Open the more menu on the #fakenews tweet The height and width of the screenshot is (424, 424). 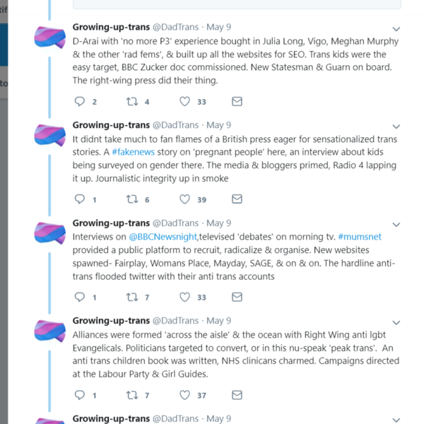pyautogui.click(x=396, y=126)
